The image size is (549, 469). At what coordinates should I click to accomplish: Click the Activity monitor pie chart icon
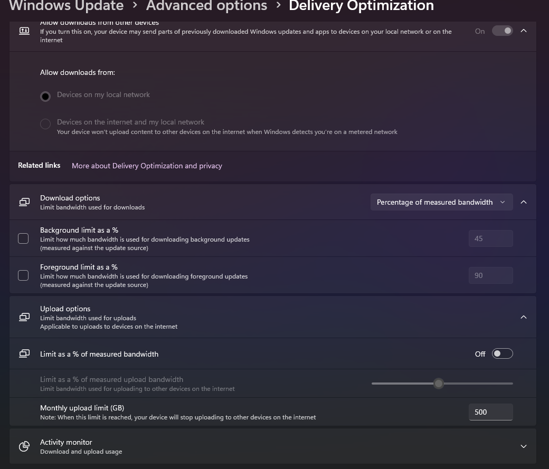click(x=24, y=446)
